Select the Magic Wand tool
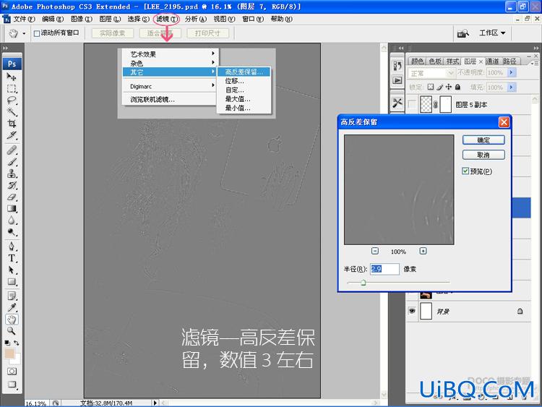This screenshot has height=407, width=542. point(12,112)
